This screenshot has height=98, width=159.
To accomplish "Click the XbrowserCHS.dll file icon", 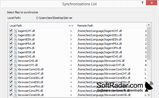I will (15, 61).
